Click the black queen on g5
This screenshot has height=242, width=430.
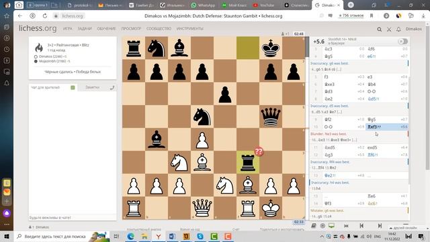(271, 116)
